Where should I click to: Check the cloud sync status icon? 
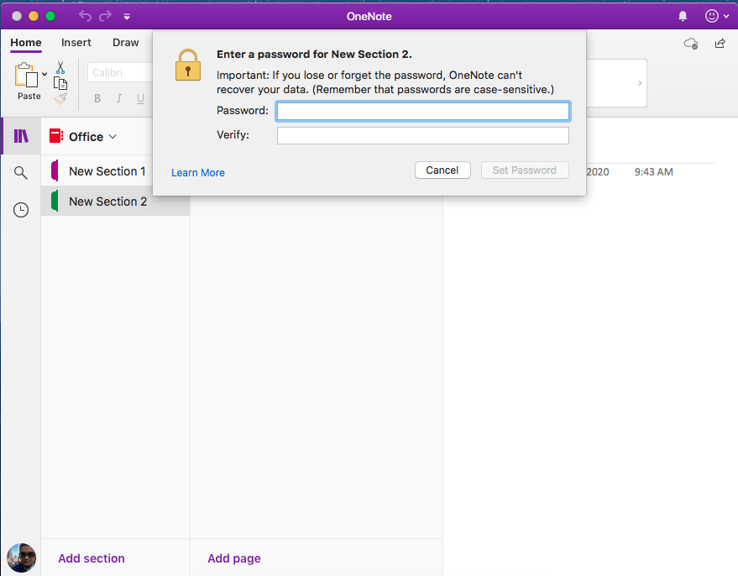pos(691,44)
